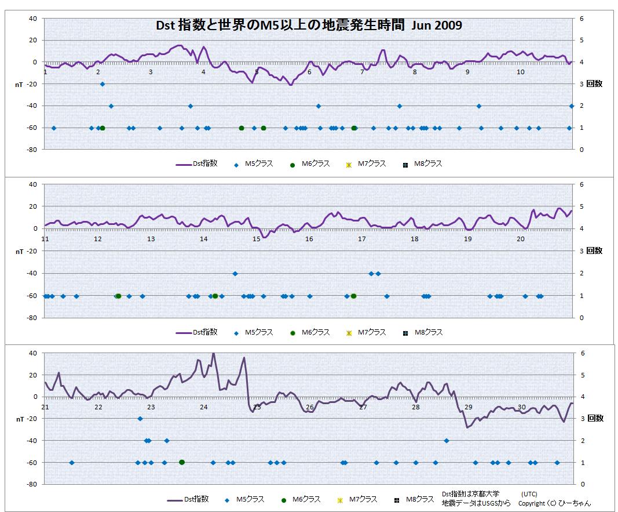The height and width of the screenshot is (512, 618).
Task: Select the M6クラス green circle in bottom legend
Action: pos(284,500)
